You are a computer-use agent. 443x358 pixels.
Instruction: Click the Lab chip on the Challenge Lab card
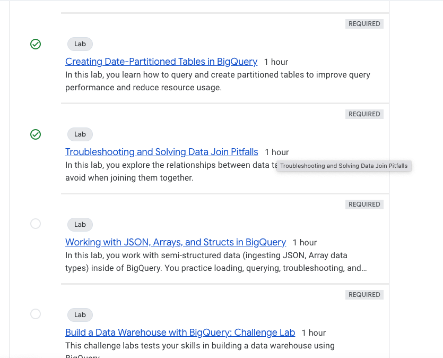tap(80, 315)
